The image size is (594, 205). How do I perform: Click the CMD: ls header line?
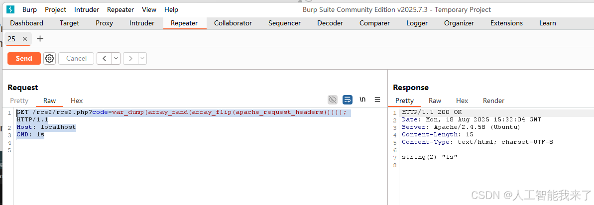click(30, 135)
